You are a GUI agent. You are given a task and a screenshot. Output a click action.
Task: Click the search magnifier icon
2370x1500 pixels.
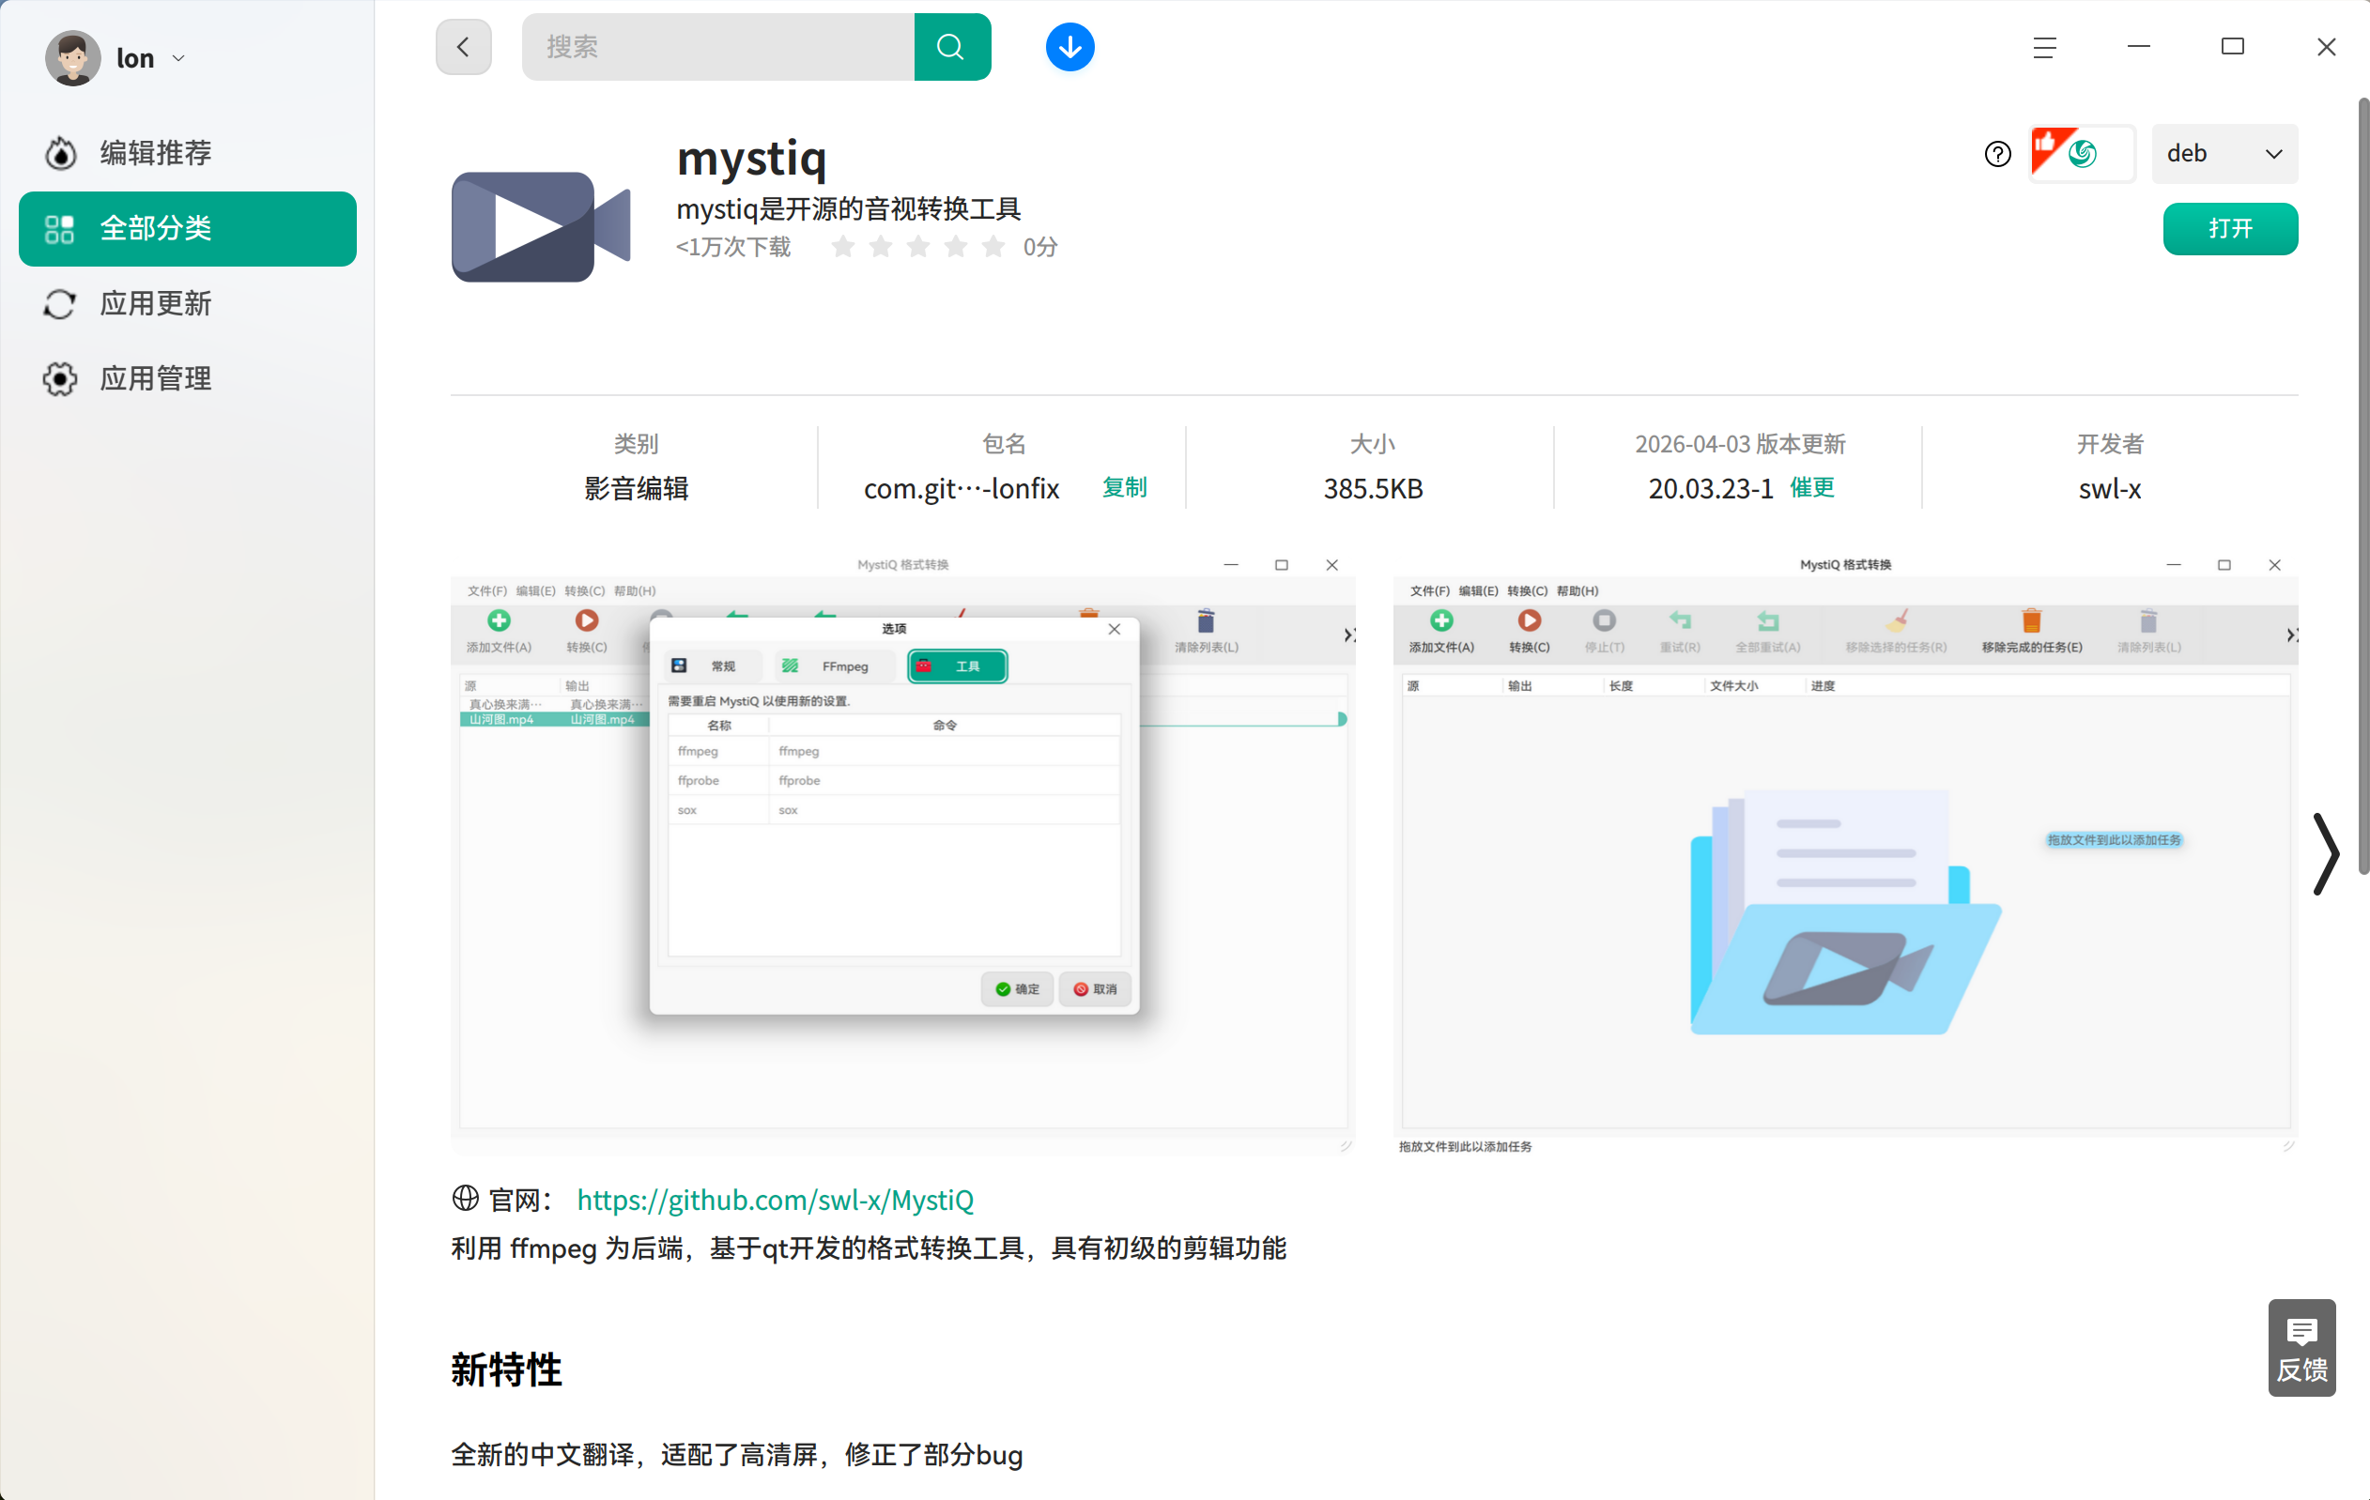pyautogui.click(x=951, y=46)
